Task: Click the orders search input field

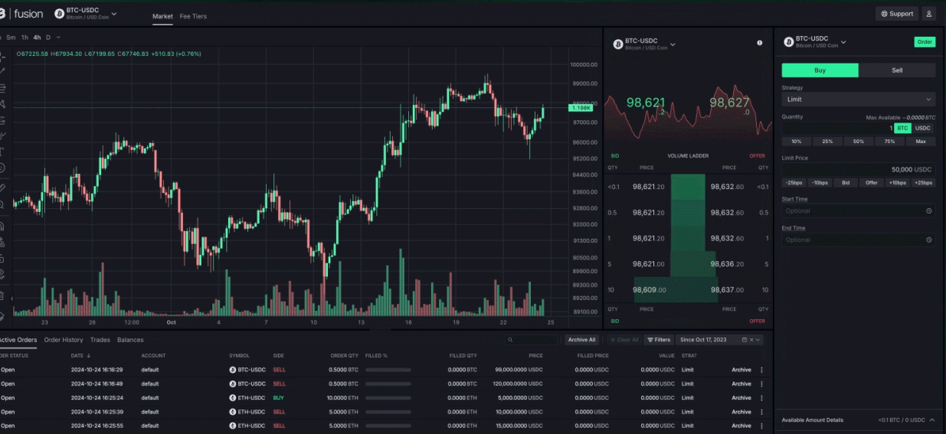Action: point(531,340)
